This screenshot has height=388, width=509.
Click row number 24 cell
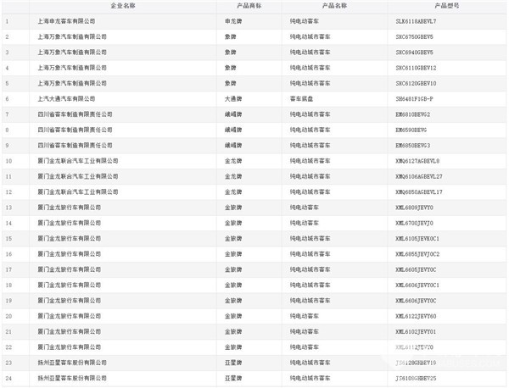pos(8,379)
